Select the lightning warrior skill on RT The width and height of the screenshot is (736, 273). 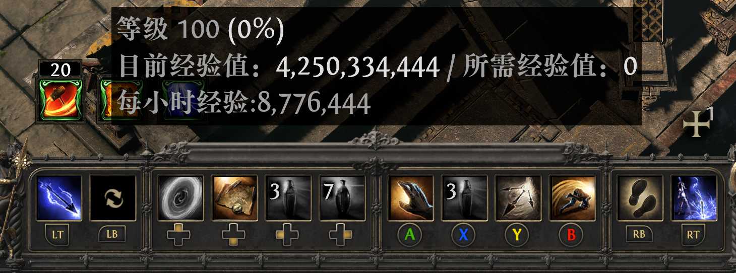click(x=694, y=198)
